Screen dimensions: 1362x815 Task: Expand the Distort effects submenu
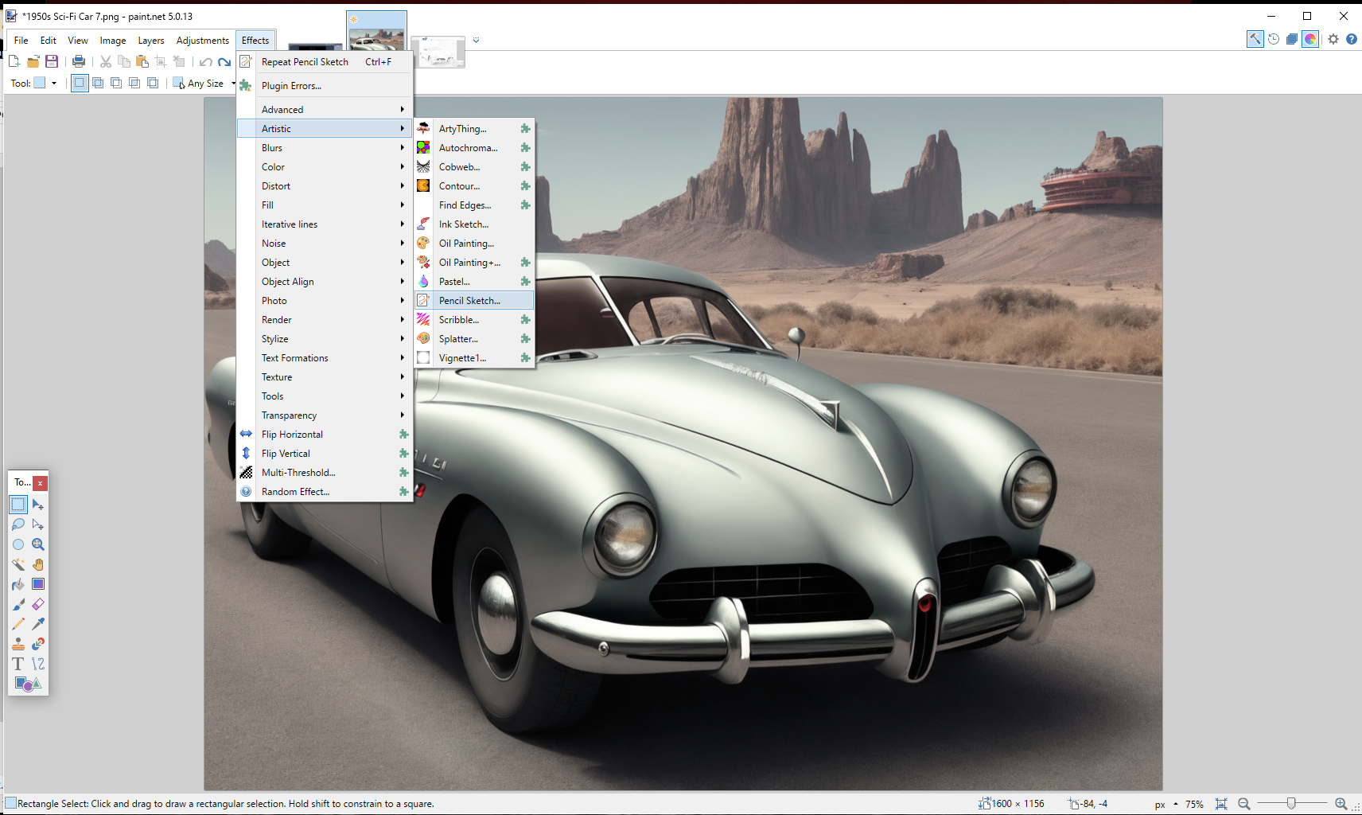[325, 186]
